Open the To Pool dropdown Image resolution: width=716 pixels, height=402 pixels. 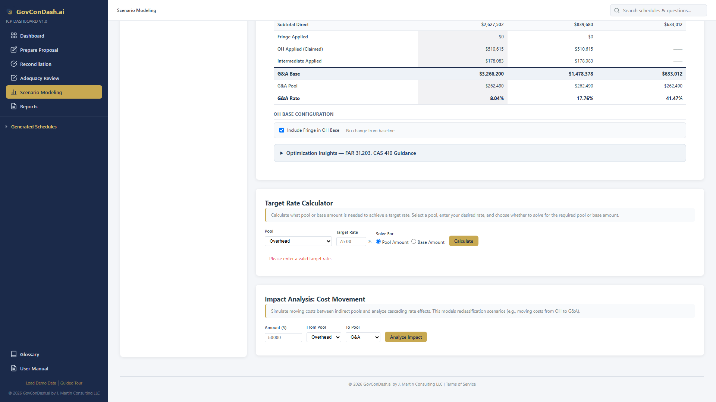[x=363, y=337]
